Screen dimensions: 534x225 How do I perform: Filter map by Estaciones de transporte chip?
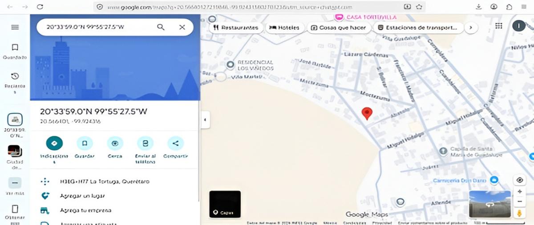point(417,28)
